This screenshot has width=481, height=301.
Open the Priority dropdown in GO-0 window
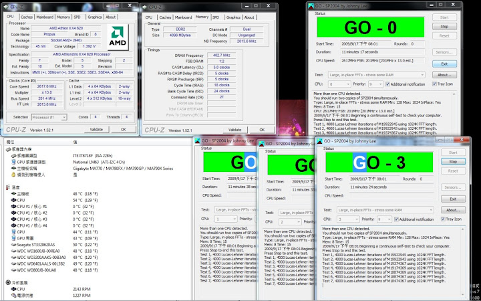375,84
